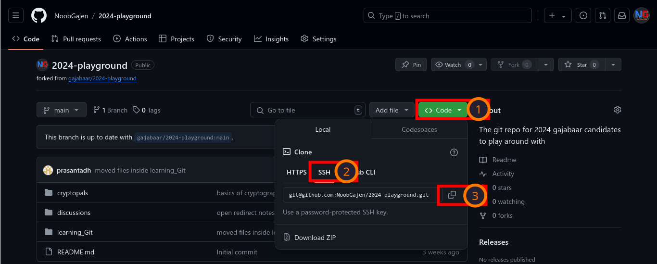Click prasantadh commit author link
This screenshot has width=657, height=264.
(74, 170)
